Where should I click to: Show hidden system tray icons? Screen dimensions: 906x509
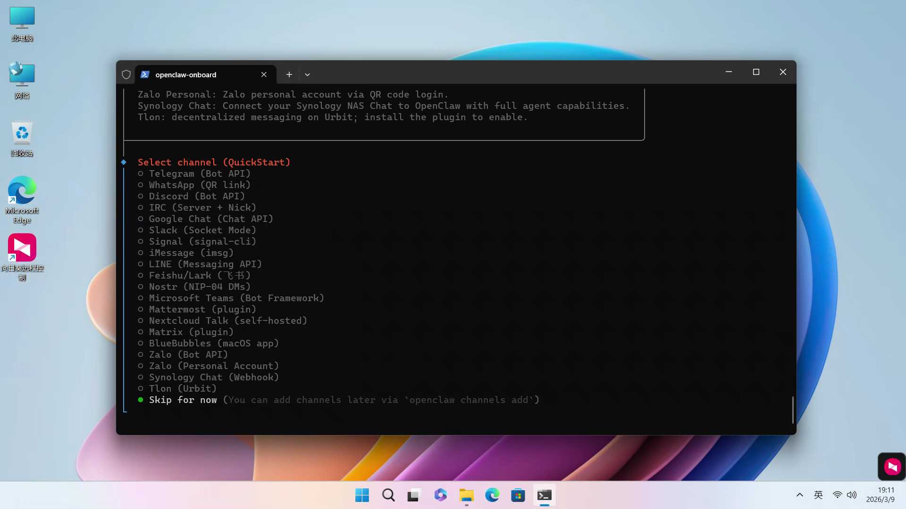[x=799, y=495]
